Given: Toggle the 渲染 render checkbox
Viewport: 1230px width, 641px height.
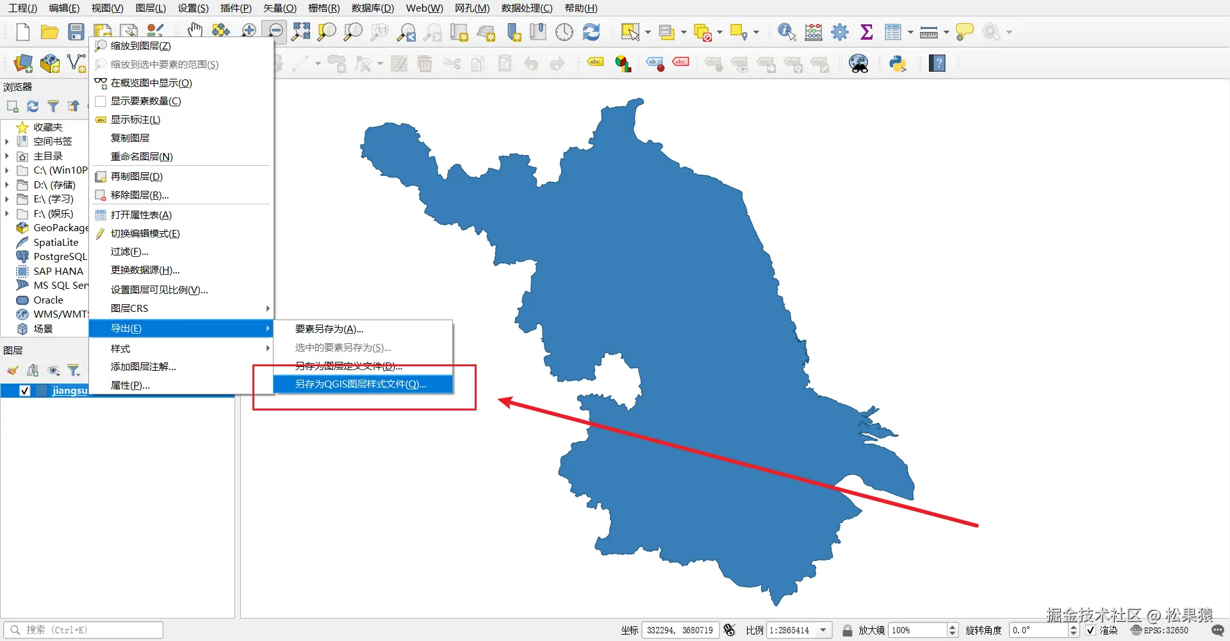Looking at the screenshot, I should pyautogui.click(x=1090, y=630).
